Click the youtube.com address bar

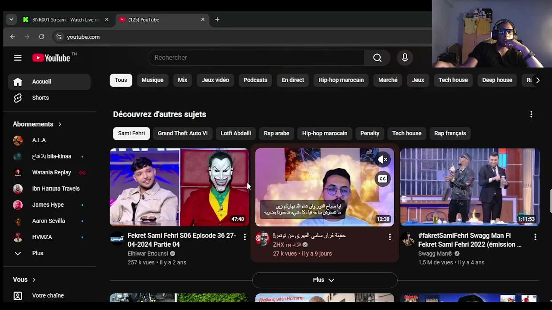pyautogui.click(x=241, y=37)
